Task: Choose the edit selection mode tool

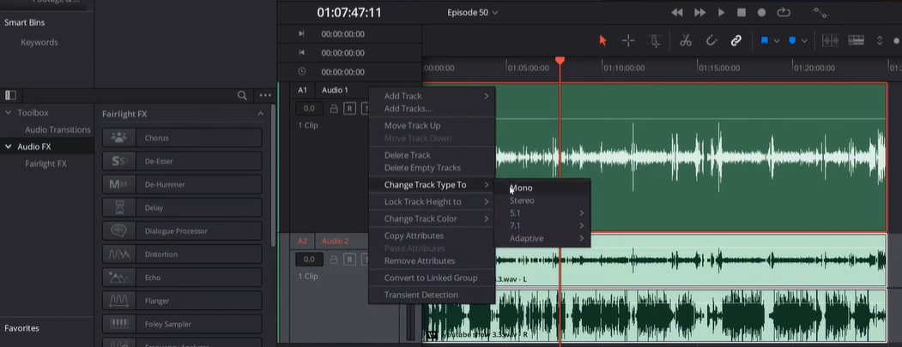Action: [654, 40]
